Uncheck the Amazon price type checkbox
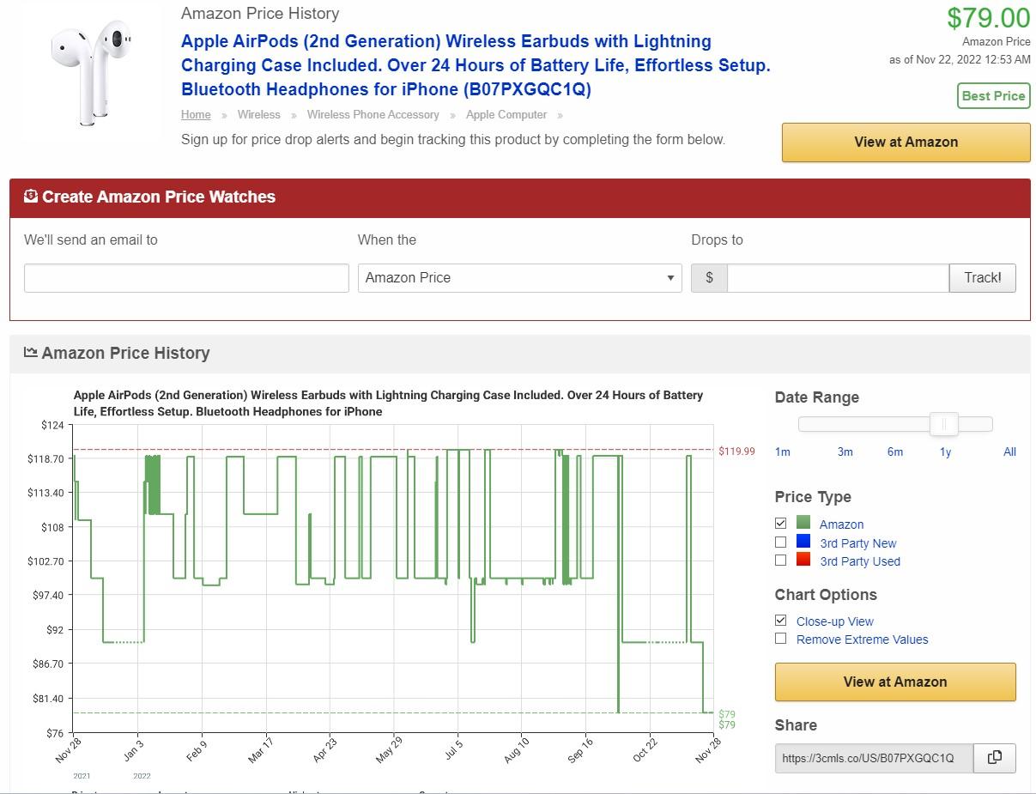The width and height of the screenshot is (1036, 794). (x=780, y=523)
